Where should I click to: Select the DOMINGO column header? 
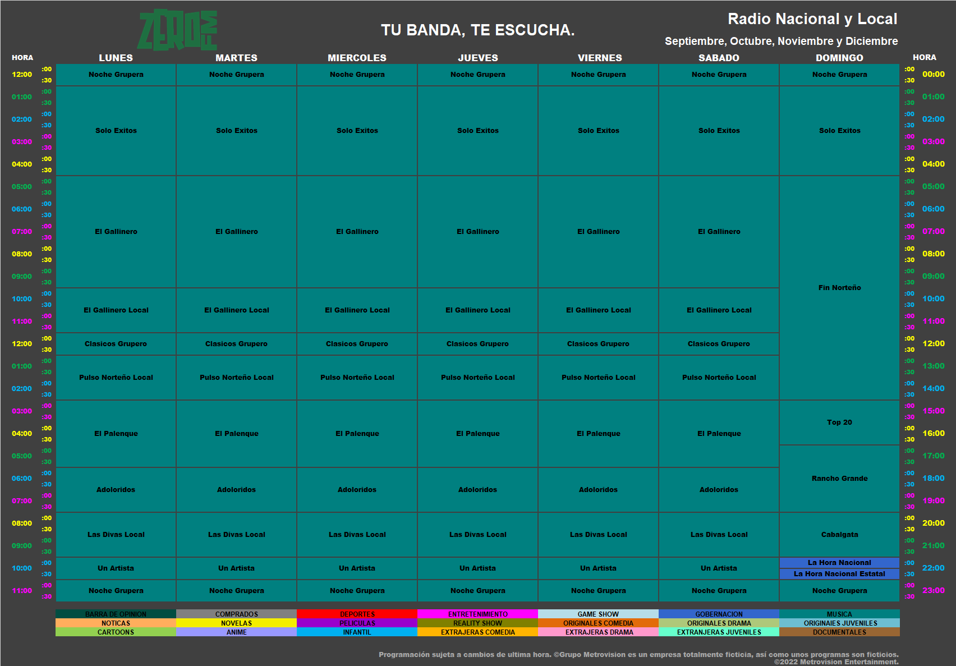[840, 58]
